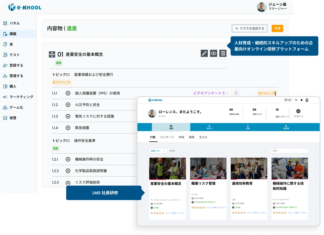Viewport: 324px width, 235px height.
Task: Select the 評価 tab in the dashboard
Action: click(181, 137)
